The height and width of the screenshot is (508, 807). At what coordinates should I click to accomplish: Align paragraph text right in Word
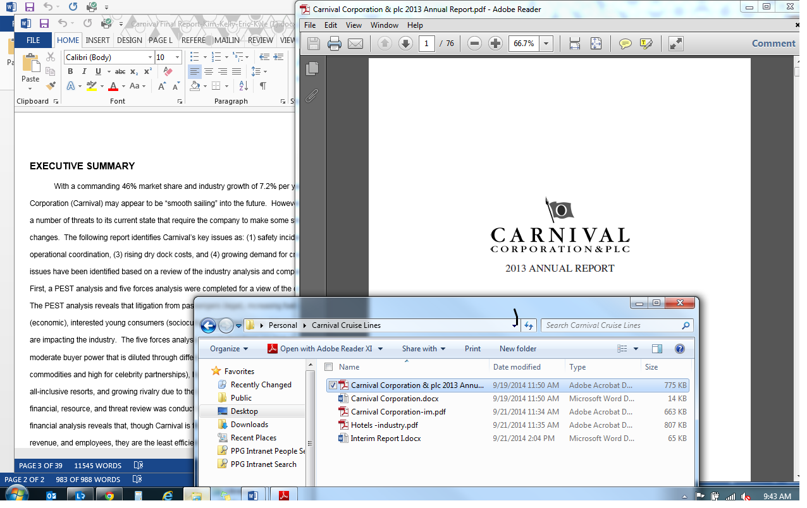223,71
